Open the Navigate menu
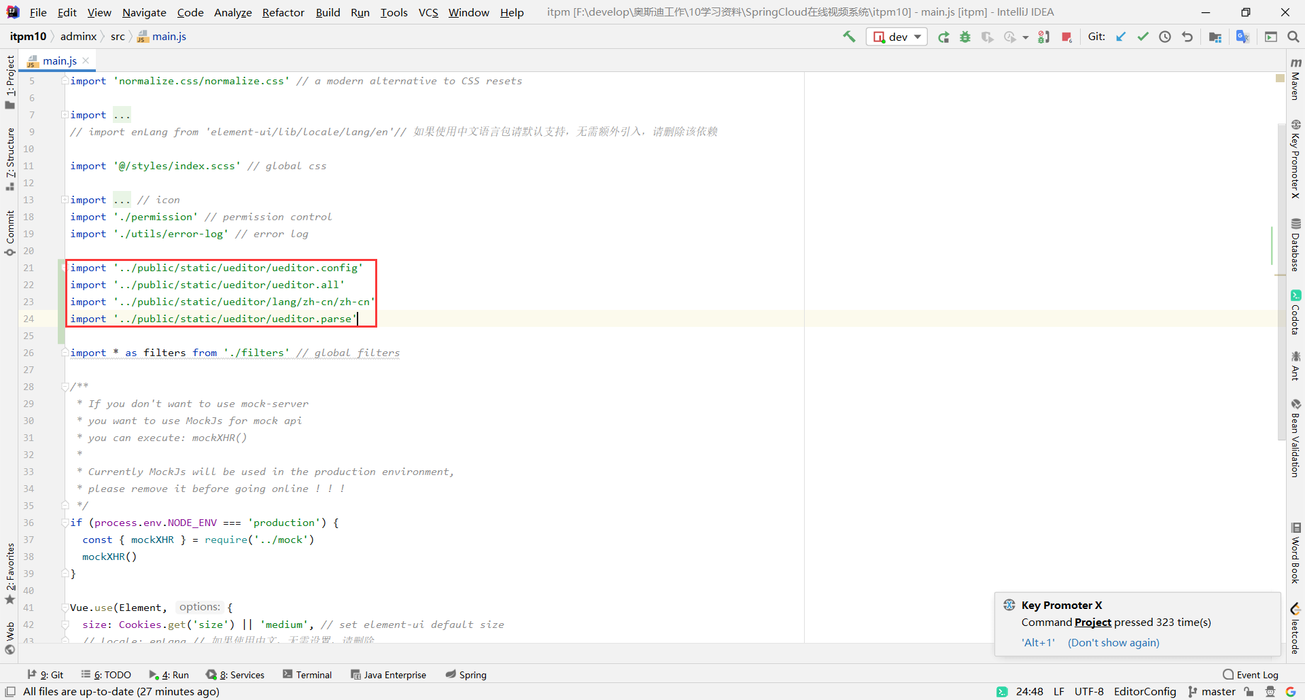Screen dimensions: 1305x700 (x=143, y=12)
